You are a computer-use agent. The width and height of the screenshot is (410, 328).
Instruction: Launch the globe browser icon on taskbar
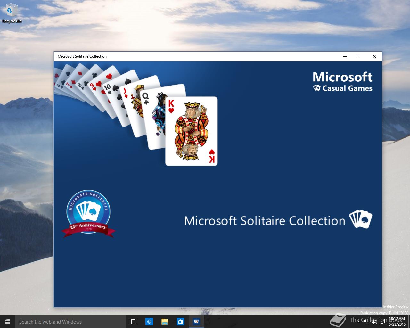pyautogui.click(x=149, y=322)
